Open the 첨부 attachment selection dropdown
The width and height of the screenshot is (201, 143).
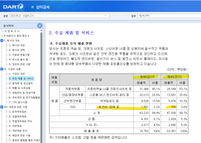pos(169,16)
